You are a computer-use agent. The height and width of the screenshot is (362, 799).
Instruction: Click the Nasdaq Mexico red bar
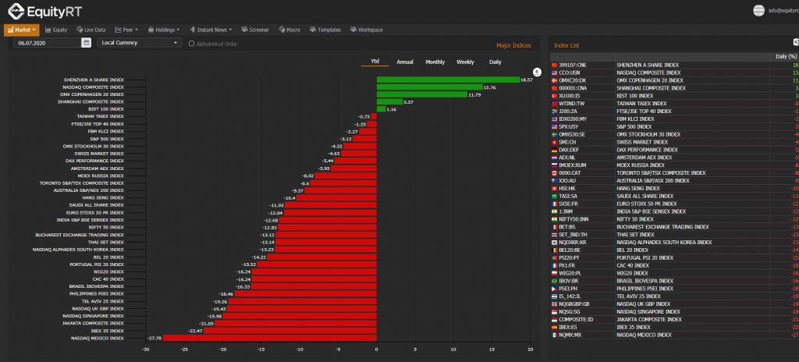coord(269,338)
